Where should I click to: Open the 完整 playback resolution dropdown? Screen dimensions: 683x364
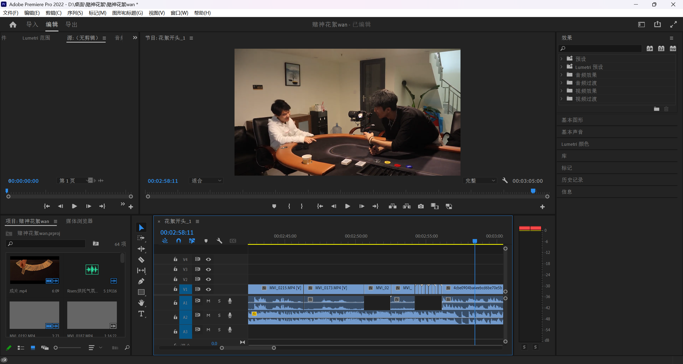[480, 181]
